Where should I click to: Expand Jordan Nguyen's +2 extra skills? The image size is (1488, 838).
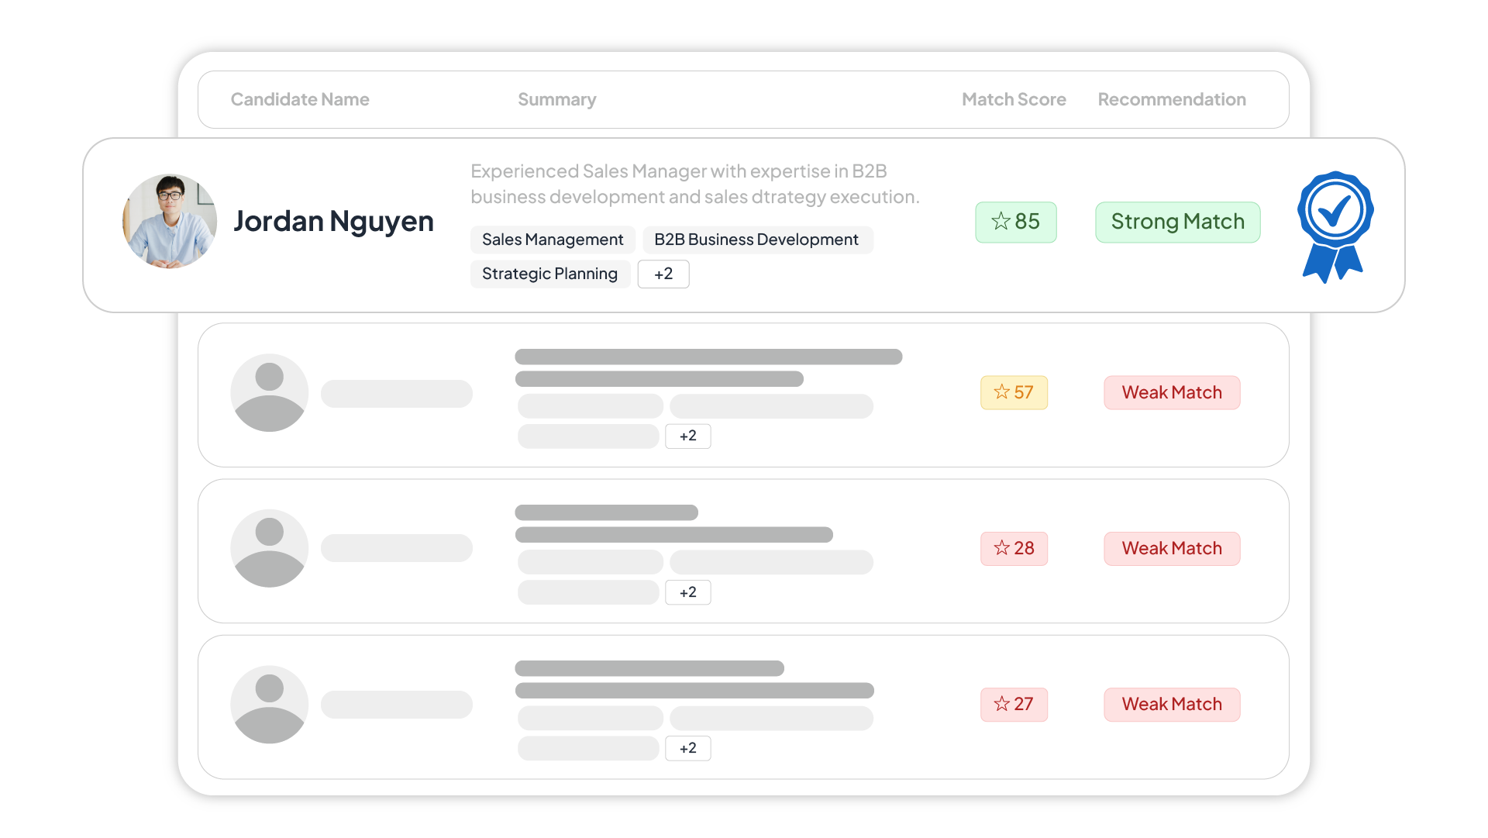(663, 274)
